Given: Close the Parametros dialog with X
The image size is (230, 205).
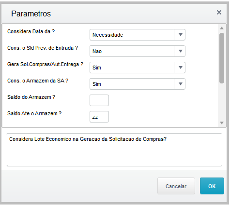Looking at the screenshot, I should pyautogui.click(x=219, y=13).
